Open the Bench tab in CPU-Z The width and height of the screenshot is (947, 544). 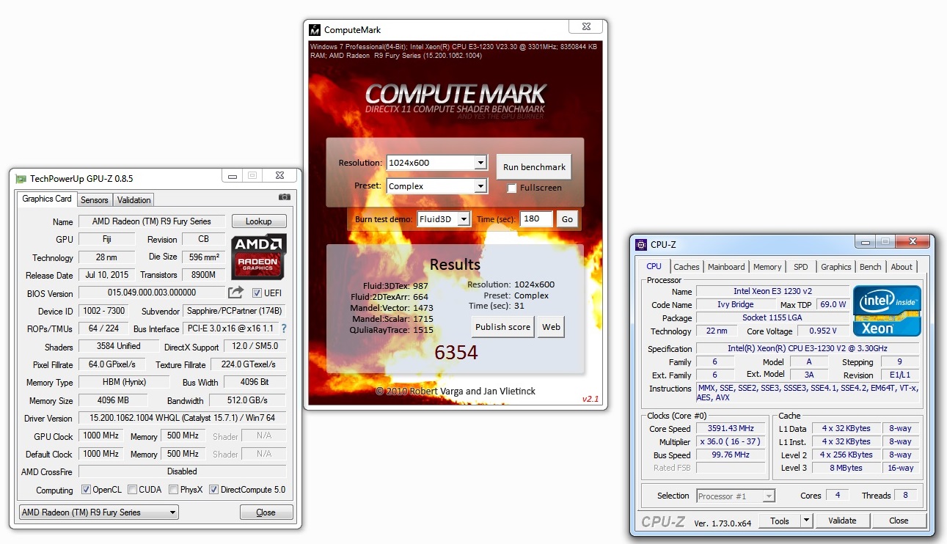871,267
